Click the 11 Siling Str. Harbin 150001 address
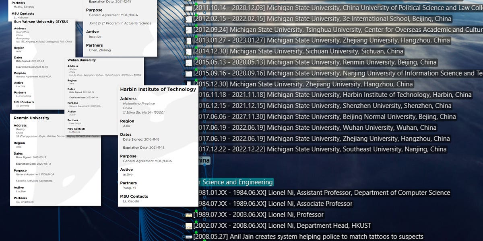 click(x=144, y=112)
